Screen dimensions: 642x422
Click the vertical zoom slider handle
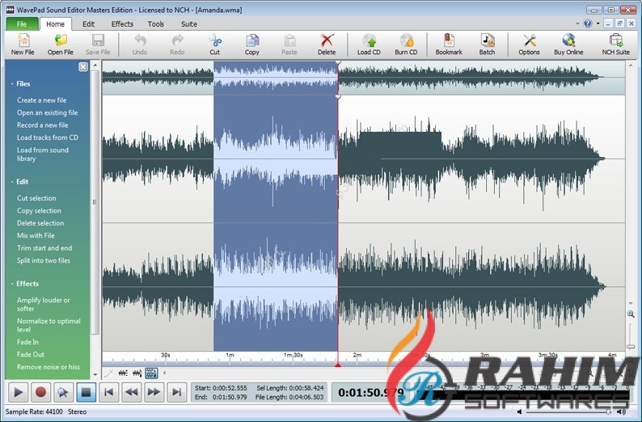(631, 346)
